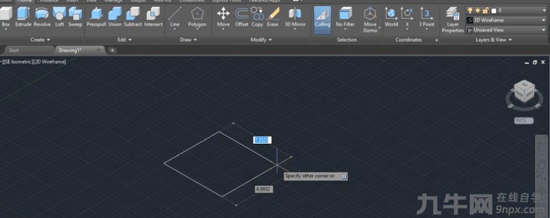Click the 7.3523 dimension input field

pos(262,140)
